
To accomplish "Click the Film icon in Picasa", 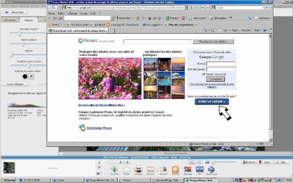I will coord(200,169).
